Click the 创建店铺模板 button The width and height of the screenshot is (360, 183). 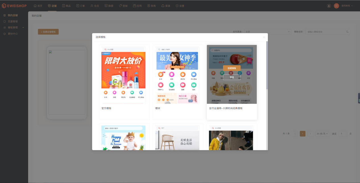(x=48, y=32)
